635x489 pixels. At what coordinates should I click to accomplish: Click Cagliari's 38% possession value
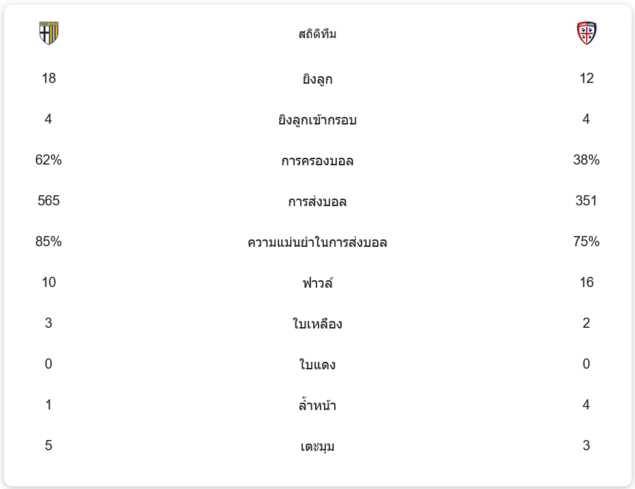coord(586,160)
